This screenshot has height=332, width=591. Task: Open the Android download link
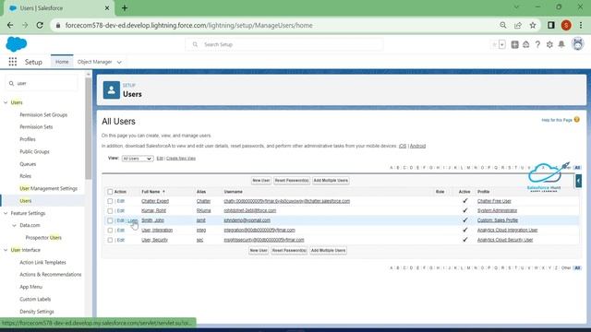click(417, 146)
